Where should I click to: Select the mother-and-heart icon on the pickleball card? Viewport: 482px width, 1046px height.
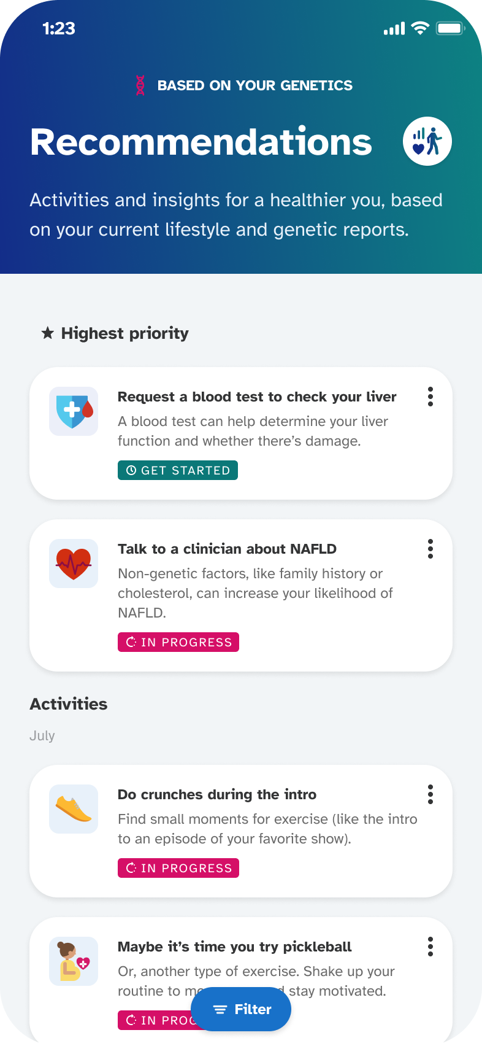(x=74, y=961)
